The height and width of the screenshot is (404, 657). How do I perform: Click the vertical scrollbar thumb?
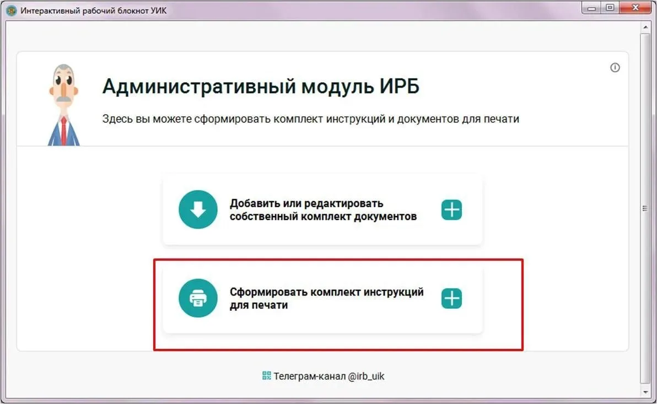point(645,208)
